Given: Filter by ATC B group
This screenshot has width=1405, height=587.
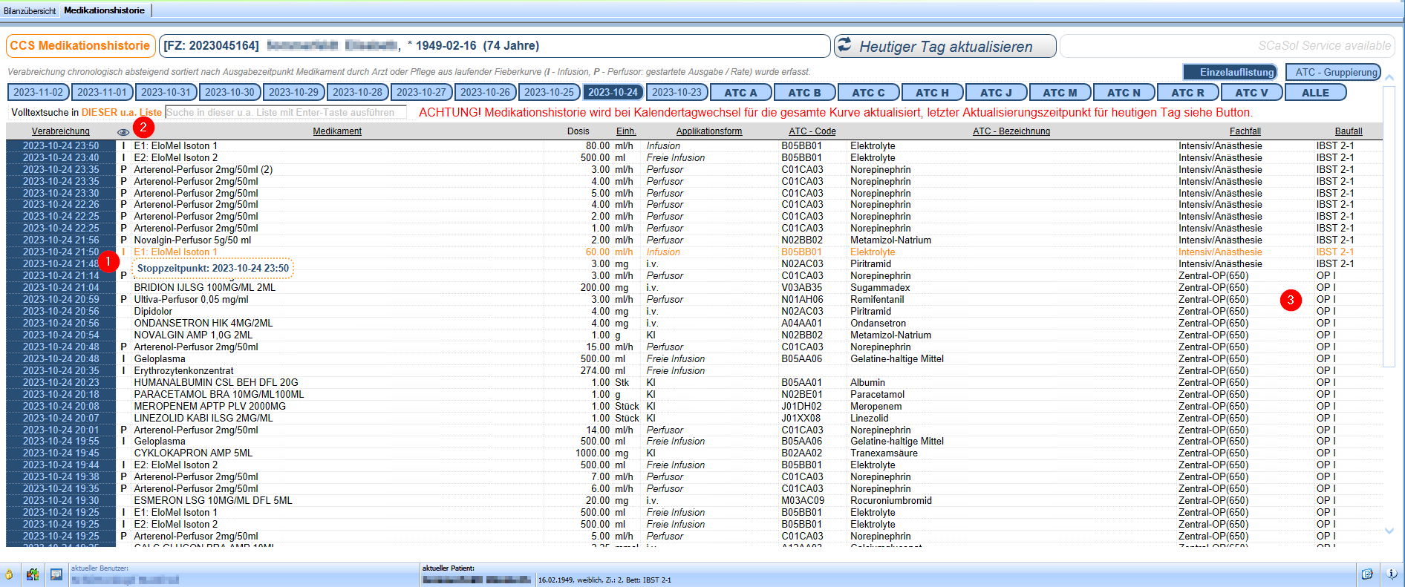Looking at the screenshot, I should click(x=804, y=93).
